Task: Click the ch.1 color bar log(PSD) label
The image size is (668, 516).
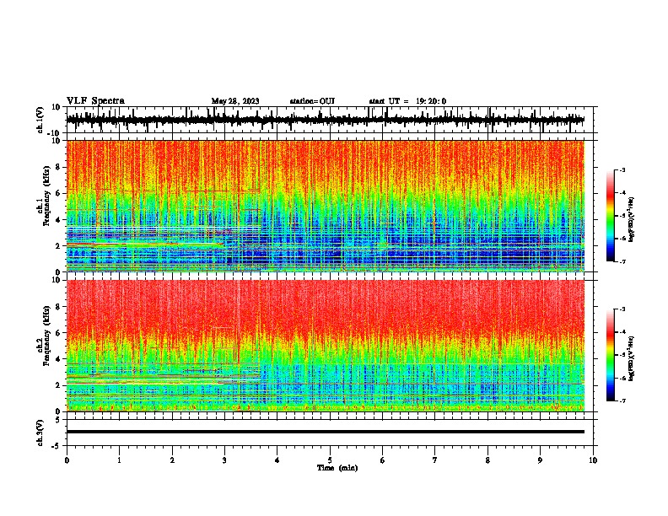Action: pos(631,220)
